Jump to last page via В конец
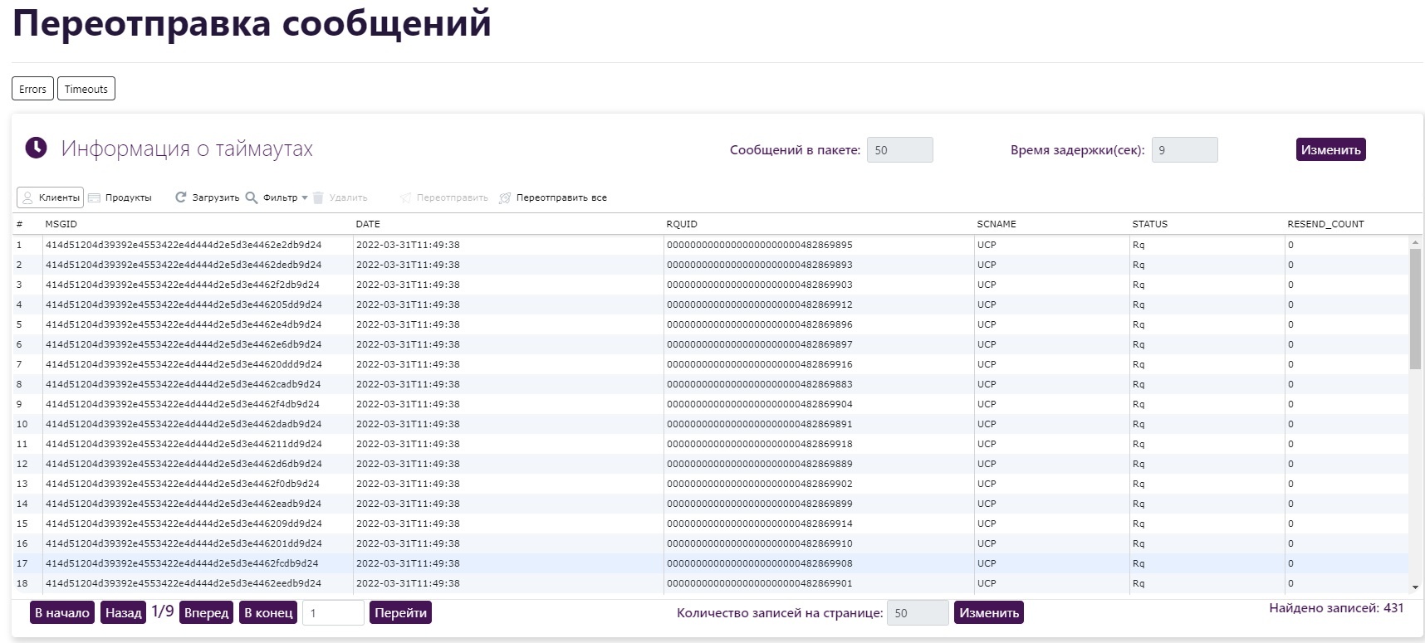This screenshot has height=643, width=1425. click(x=268, y=613)
